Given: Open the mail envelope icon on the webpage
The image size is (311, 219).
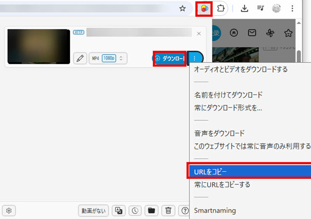Looking at the screenshot, I should coord(252,33).
